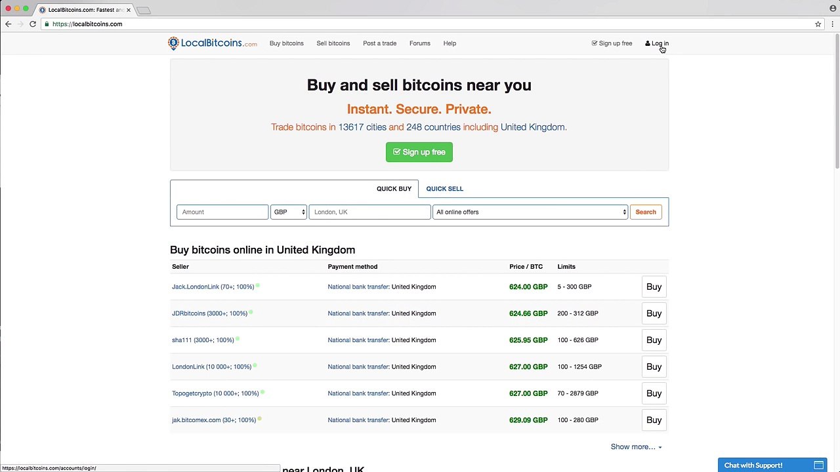The image size is (840, 472).
Task: Click the browser address bar URL
Action: pos(87,24)
